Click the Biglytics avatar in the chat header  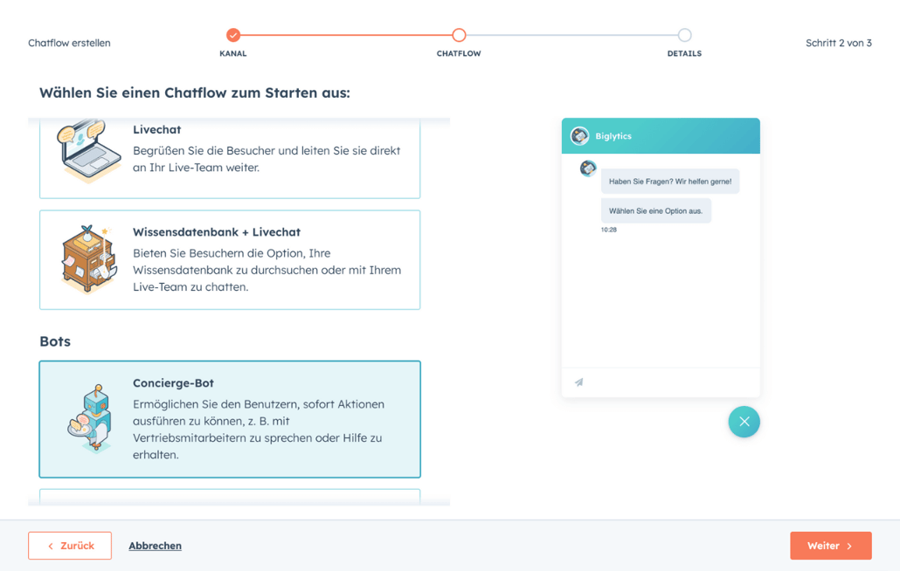tap(579, 136)
